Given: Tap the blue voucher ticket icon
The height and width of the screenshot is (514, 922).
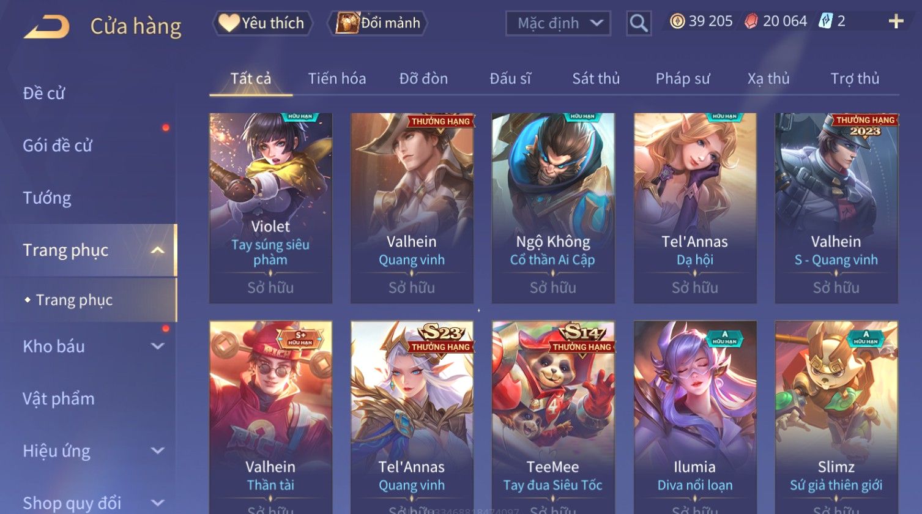Looking at the screenshot, I should [x=826, y=21].
